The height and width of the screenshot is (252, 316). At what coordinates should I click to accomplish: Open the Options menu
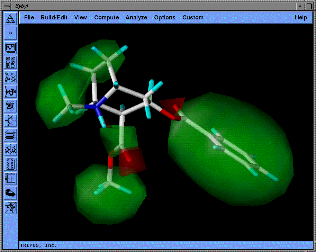pyautogui.click(x=165, y=18)
